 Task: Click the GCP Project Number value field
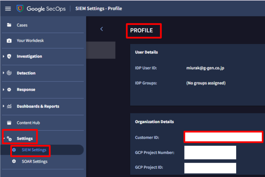[x=210, y=153]
